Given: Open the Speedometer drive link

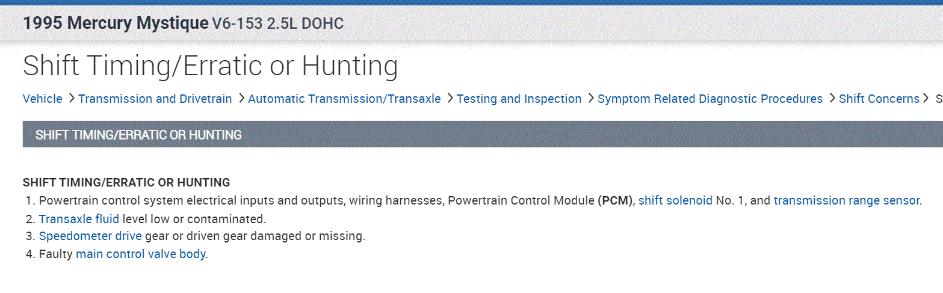Looking at the screenshot, I should pyautogui.click(x=90, y=236).
